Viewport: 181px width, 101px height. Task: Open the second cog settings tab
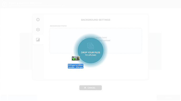tap(38, 30)
